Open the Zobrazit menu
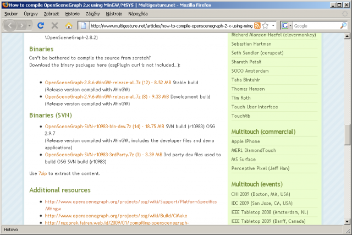The width and height of the screenshot is (352, 235). coord(51,14)
